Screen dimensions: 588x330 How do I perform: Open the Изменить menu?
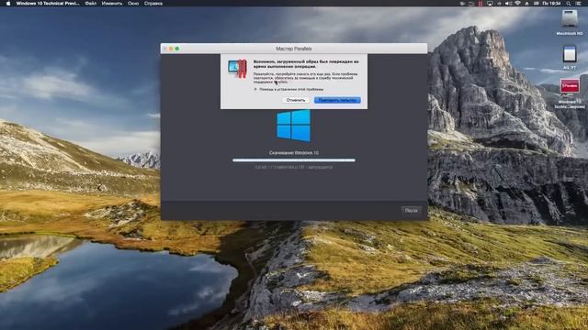click(x=112, y=4)
